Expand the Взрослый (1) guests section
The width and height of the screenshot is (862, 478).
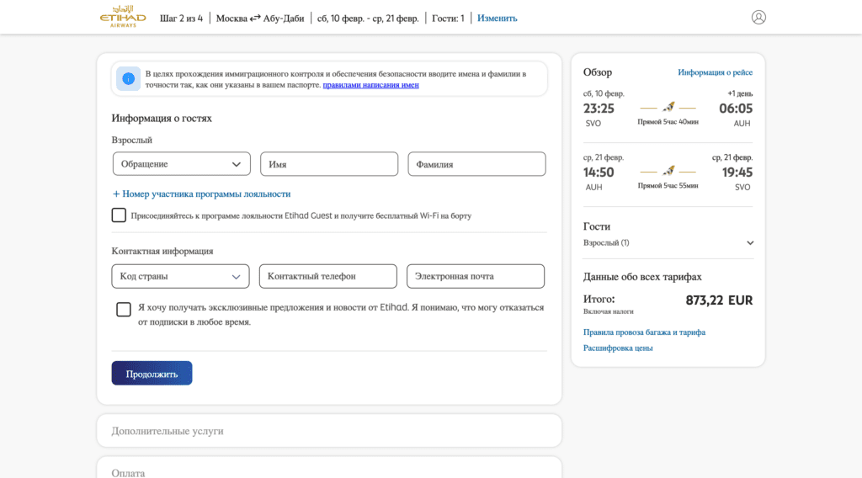click(668, 243)
